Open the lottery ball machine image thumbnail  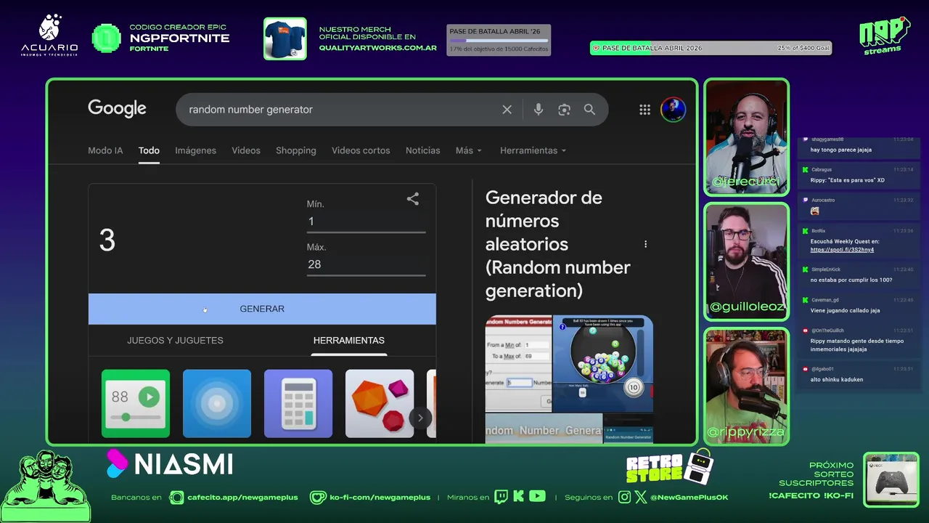click(602, 363)
